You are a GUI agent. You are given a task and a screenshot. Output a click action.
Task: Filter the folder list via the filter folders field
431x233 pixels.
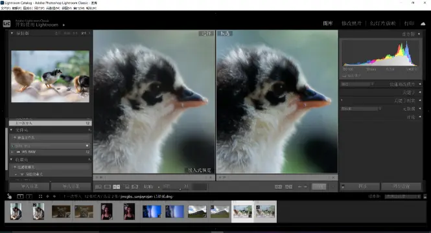click(51, 137)
